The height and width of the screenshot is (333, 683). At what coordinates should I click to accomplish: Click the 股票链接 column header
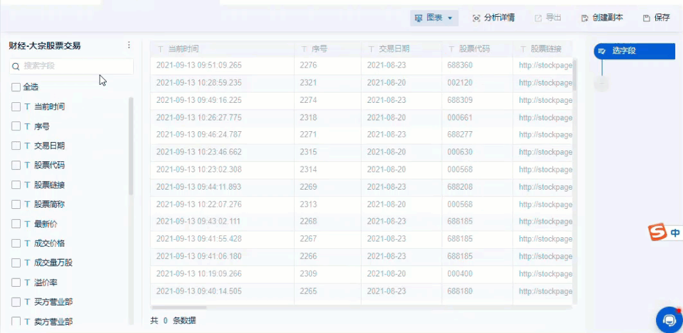(542, 50)
